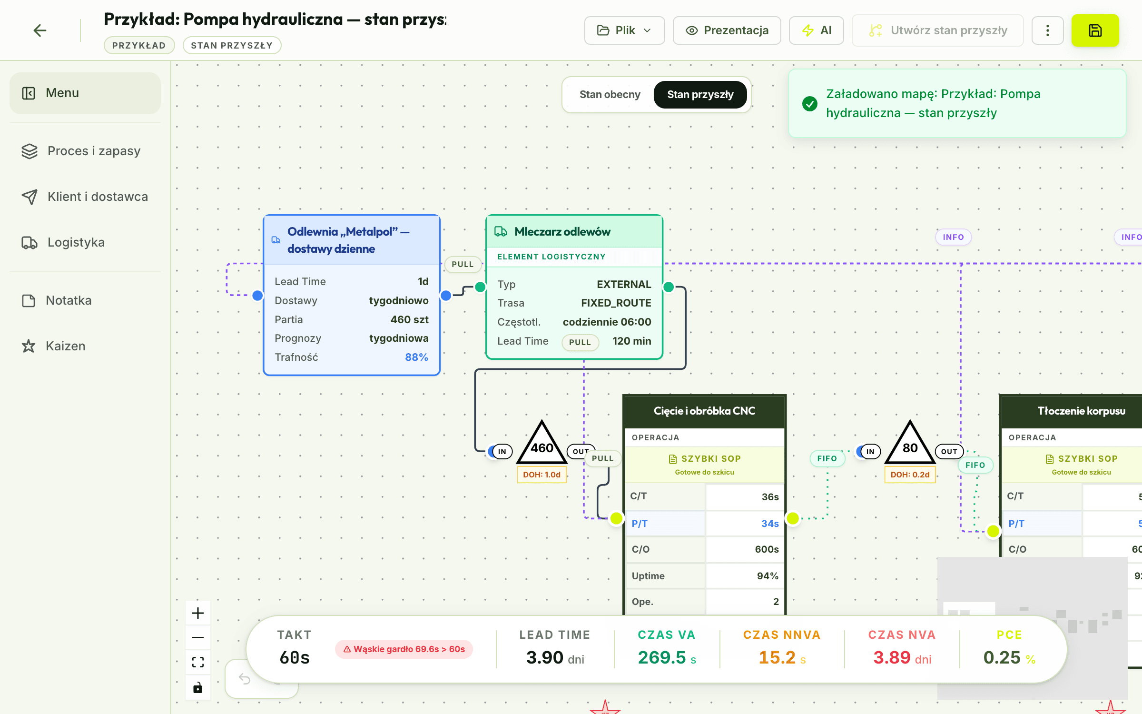Zoom in with the plus icon
Image resolution: width=1142 pixels, height=714 pixels.
[x=198, y=613]
